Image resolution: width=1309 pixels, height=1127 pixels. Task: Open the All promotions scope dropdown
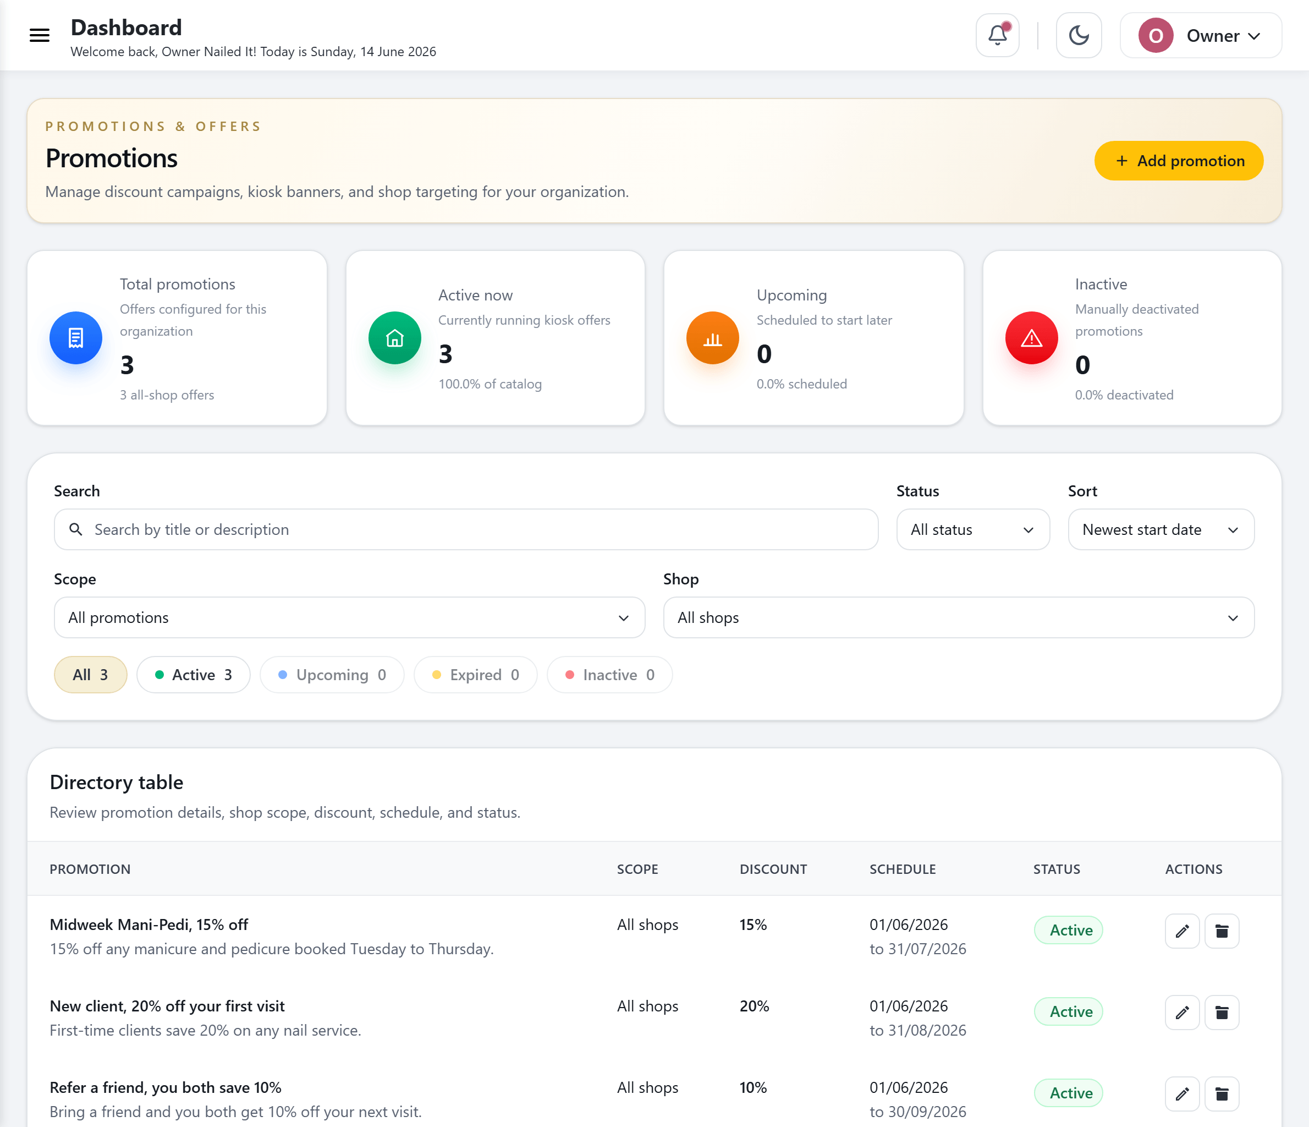(x=349, y=617)
